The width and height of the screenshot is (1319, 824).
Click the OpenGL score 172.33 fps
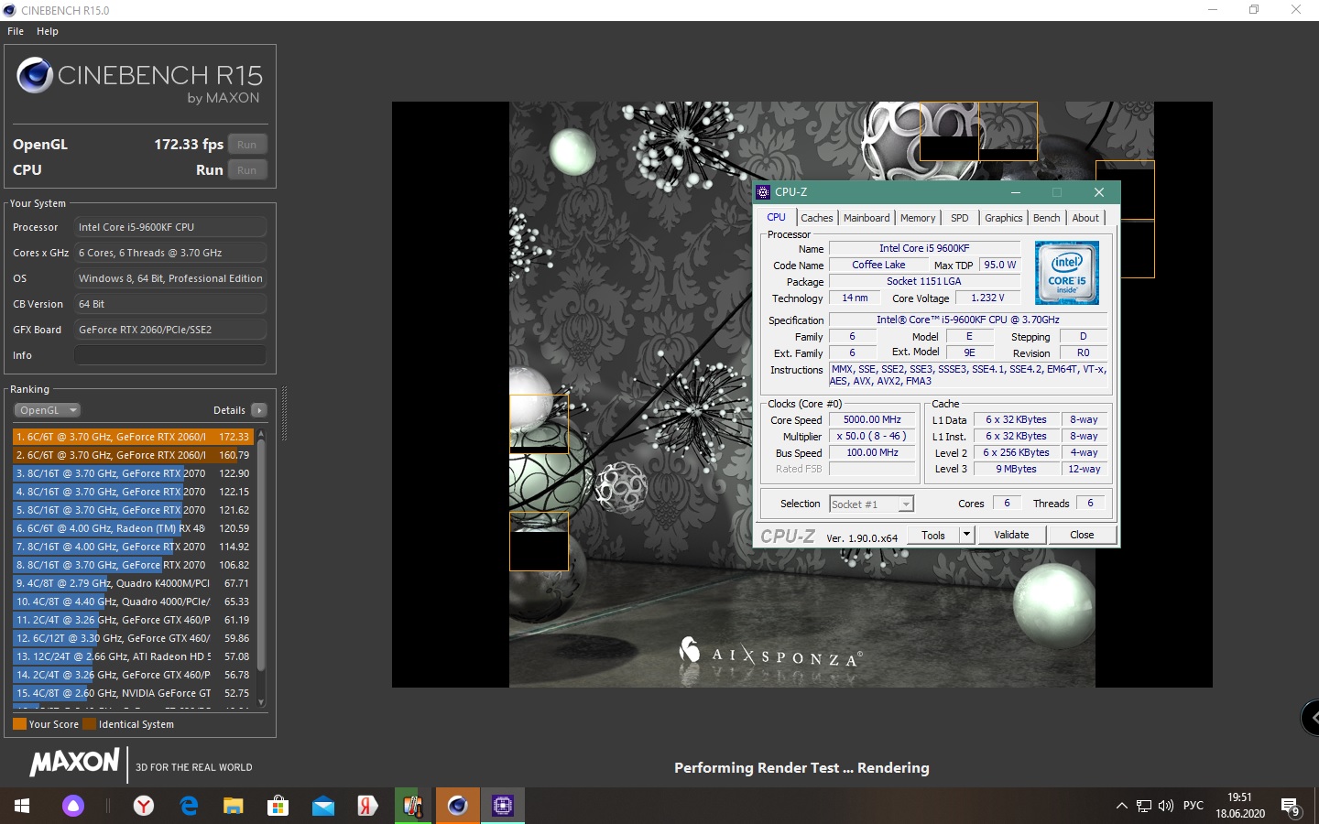pos(189,145)
